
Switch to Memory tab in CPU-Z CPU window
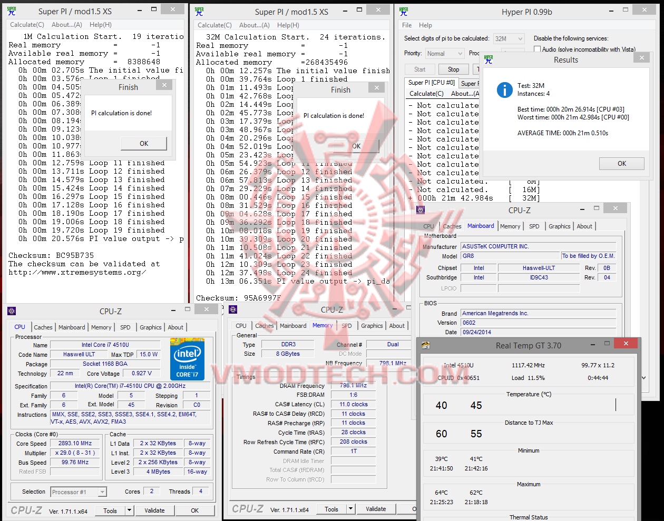[x=101, y=327]
